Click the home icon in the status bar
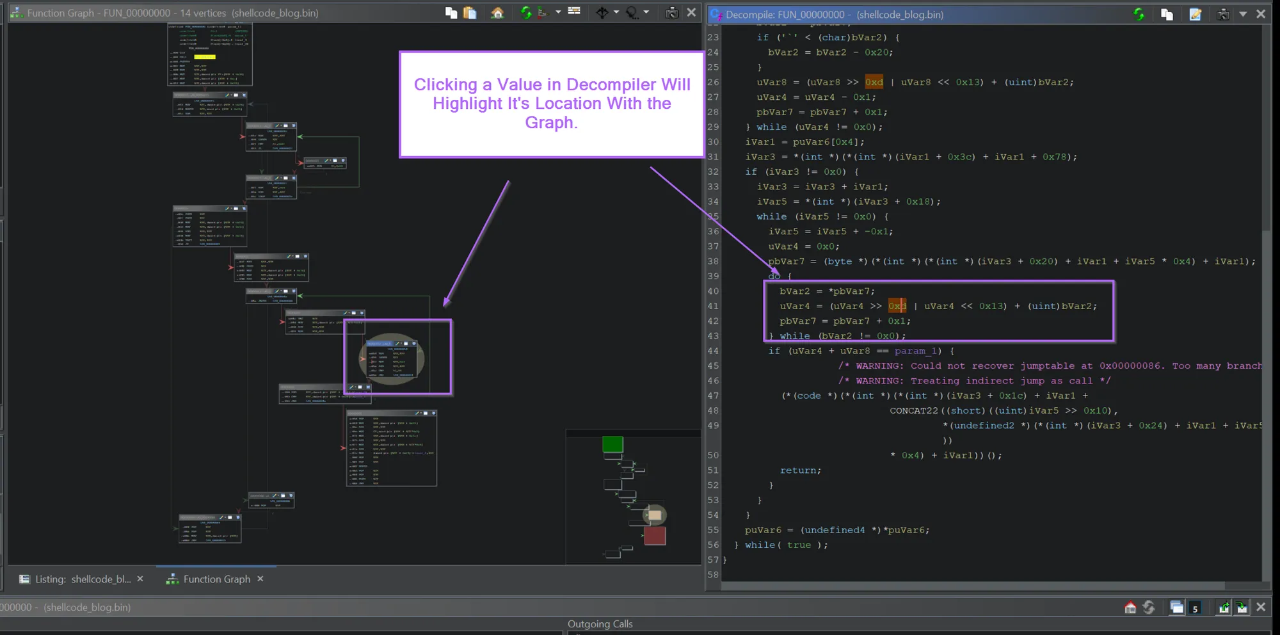This screenshot has width=1280, height=635. (1130, 607)
